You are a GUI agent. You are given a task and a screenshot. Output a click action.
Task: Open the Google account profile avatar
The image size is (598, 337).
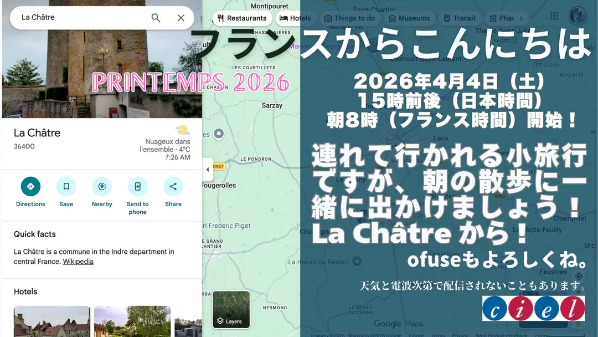pos(578,16)
